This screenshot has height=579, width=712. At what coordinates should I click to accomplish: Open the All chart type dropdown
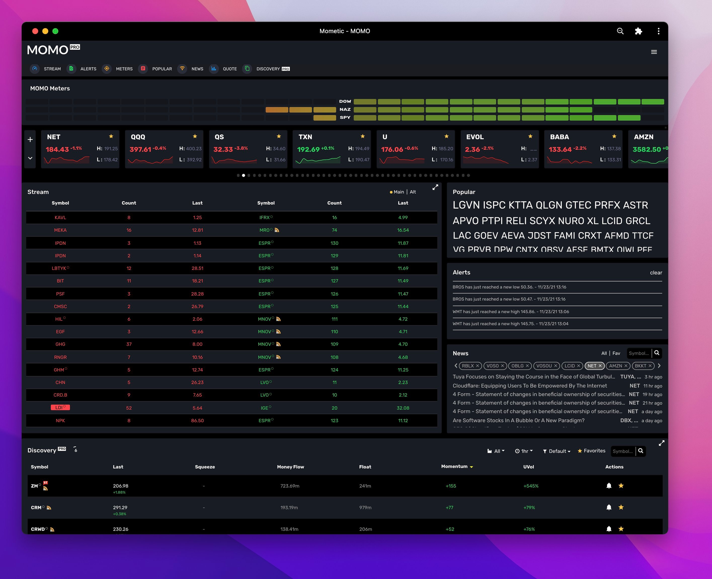point(496,451)
